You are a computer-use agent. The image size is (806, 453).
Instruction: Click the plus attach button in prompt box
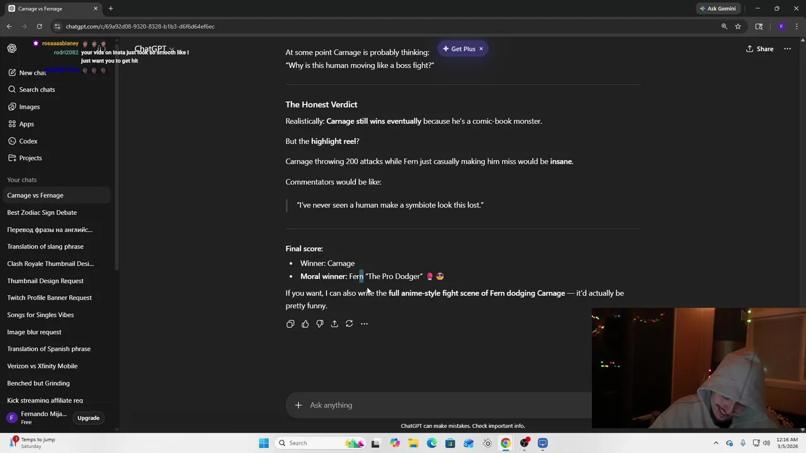[298, 405]
